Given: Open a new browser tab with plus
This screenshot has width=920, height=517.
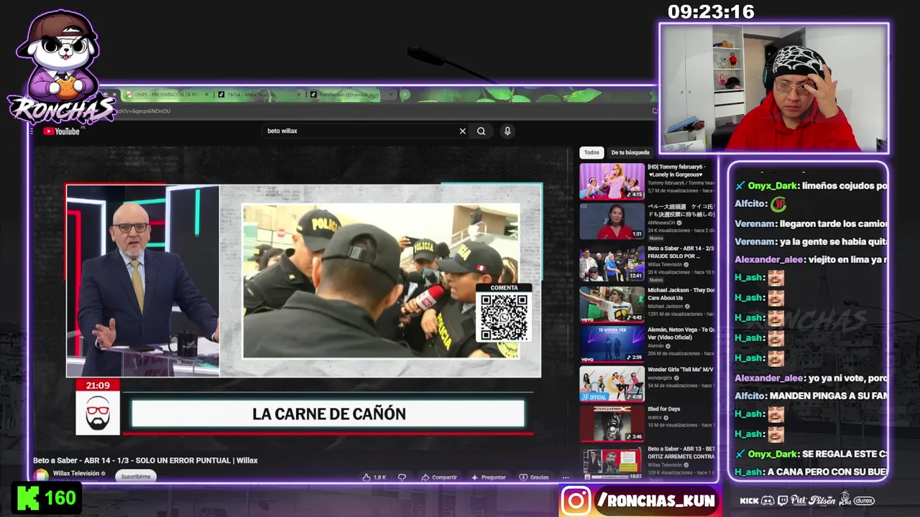Looking at the screenshot, I should (405, 95).
